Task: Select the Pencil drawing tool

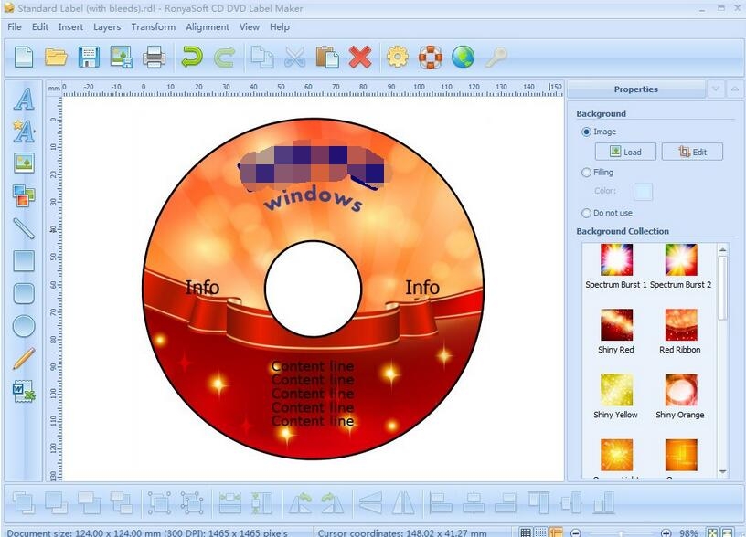Action: (24, 358)
